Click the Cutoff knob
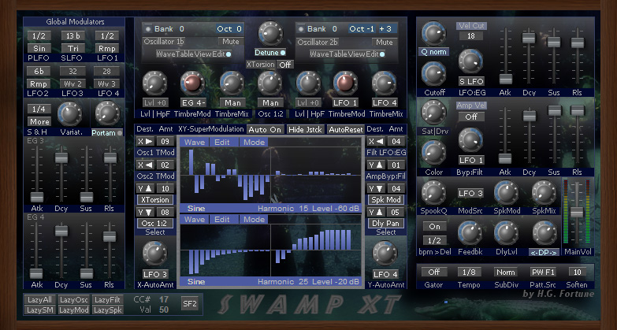Screen dimensions: 617x330 434,74
